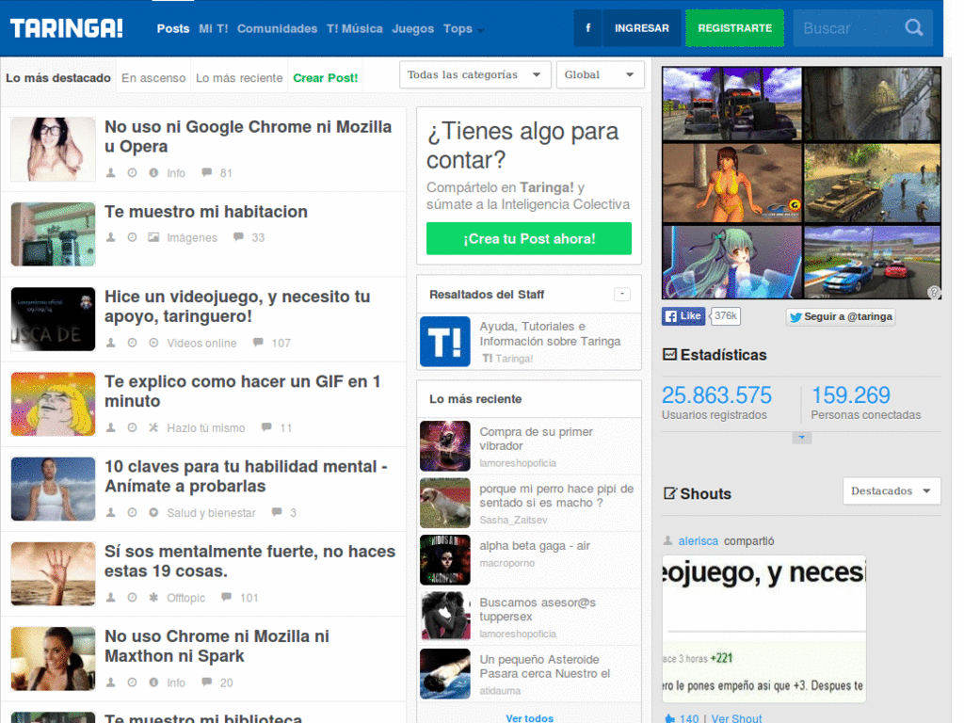964x723 pixels.
Task: Switch to the En ascenso tab
Action: click(x=153, y=78)
